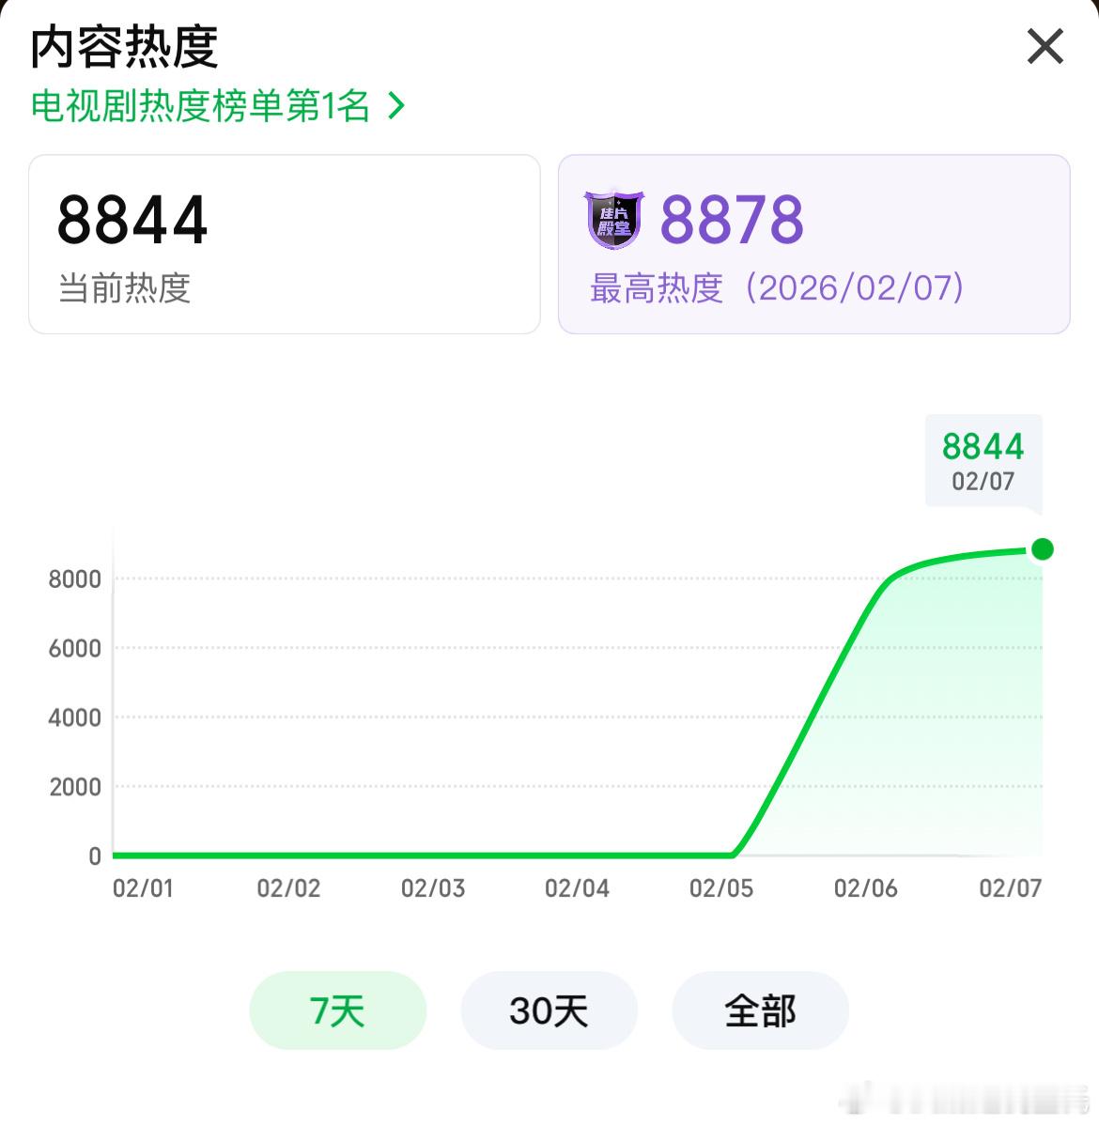The image size is (1099, 1125).
Task: Select the 30天 time range tab
Action: pos(549,1010)
